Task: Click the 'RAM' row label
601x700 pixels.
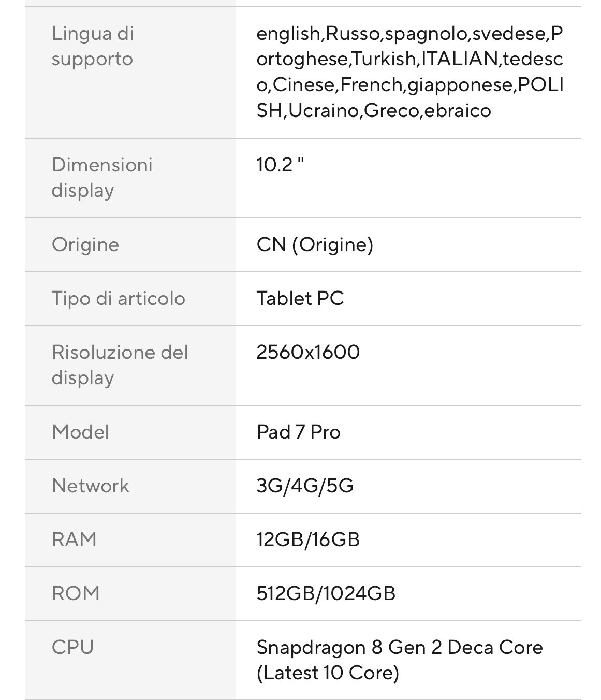Action: click(x=75, y=539)
